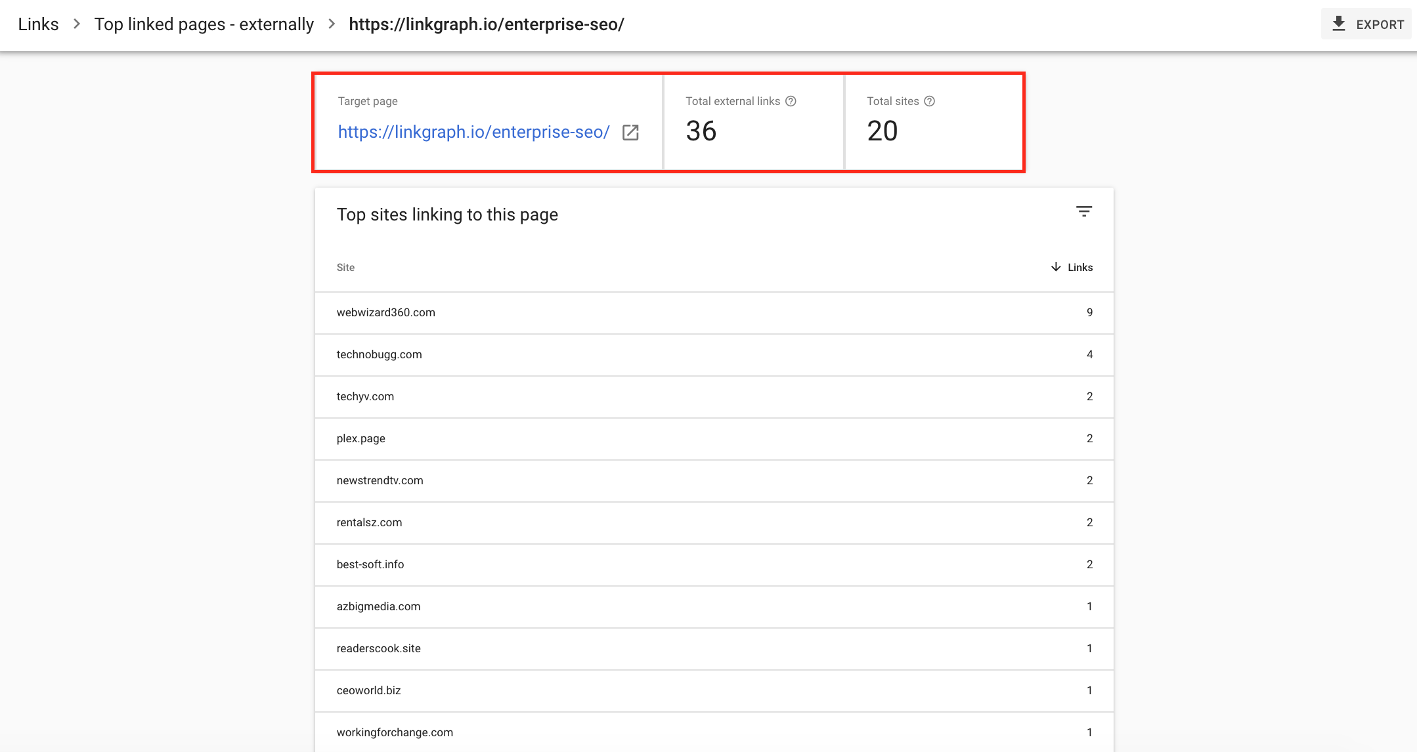
Task: Open target page via the external link icon
Action: pyautogui.click(x=630, y=132)
